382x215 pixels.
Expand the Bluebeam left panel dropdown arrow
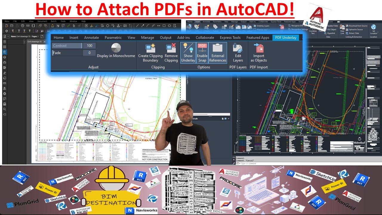pos(24,42)
